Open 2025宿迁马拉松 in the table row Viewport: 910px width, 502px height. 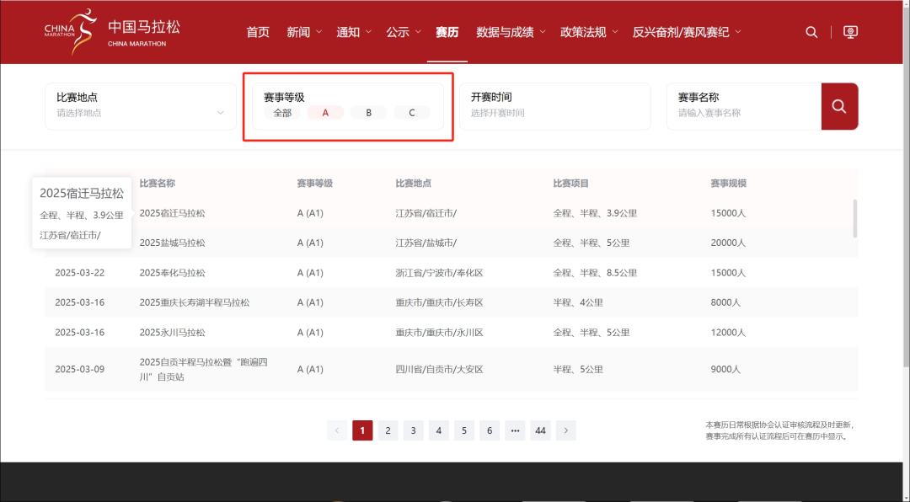tap(173, 213)
